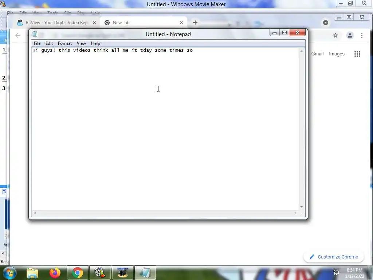Screen dimensions: 373x280
Task: Click the BitView favicon on the tab
Action: point(20,23)
